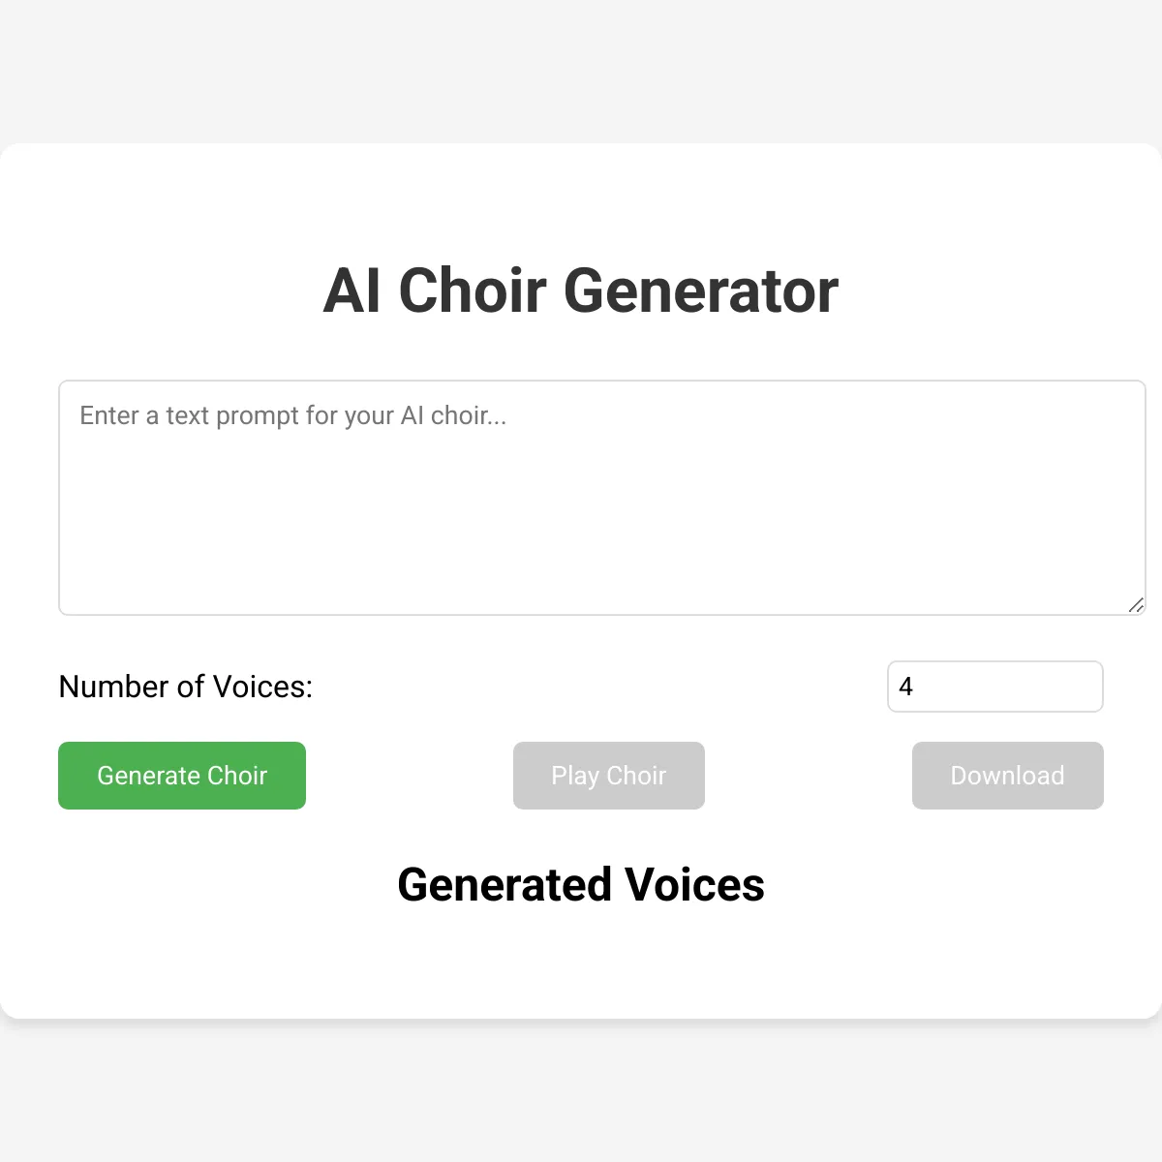The height and width of the screenshot is (1162, 1162).
Task: Focus the AI choir text prompt box
Action: click(x=602, y=498)
